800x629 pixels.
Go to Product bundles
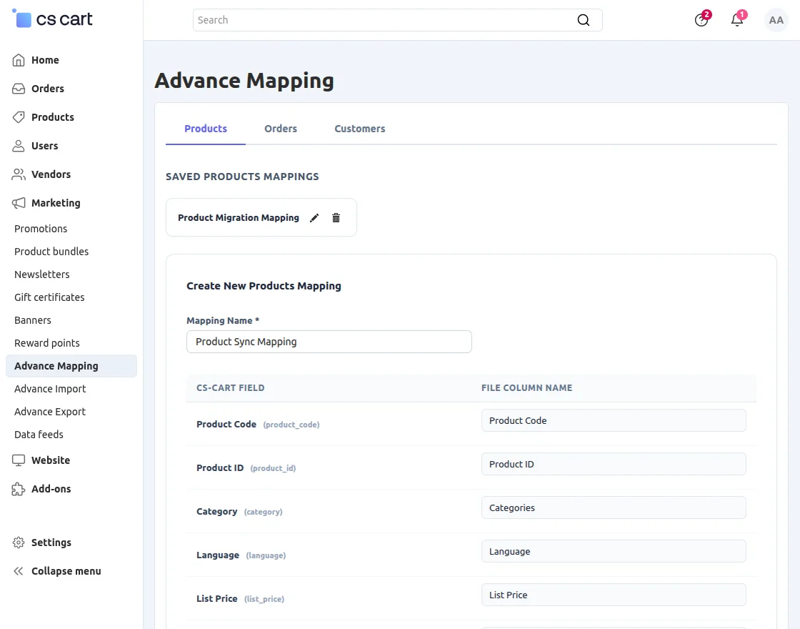tap(51, 252)
